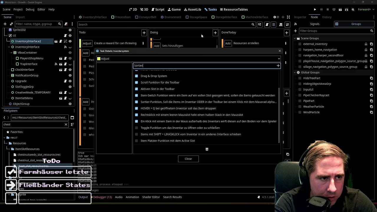Open Search Results bottom panel

coord(172,197)
